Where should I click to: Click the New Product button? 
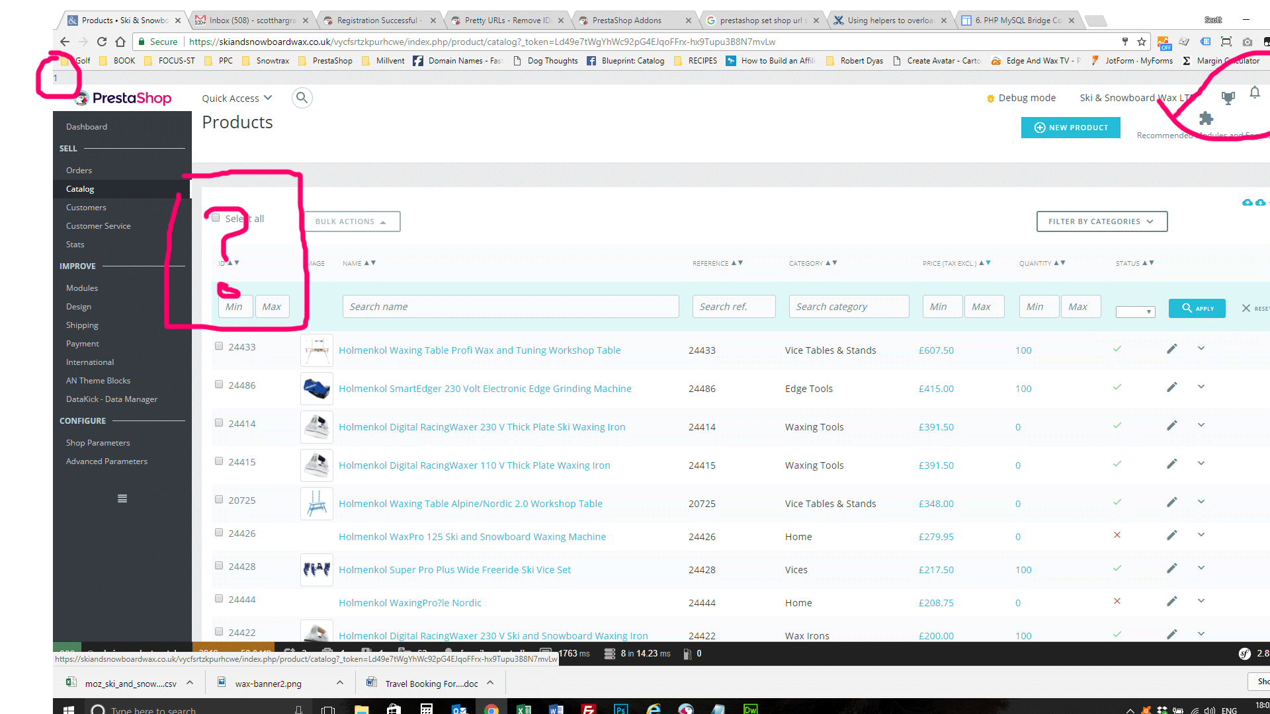pos(1070,128)
